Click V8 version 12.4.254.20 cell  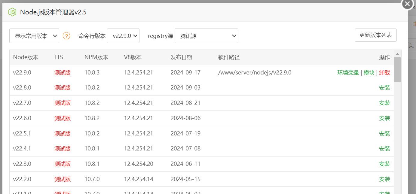point(139,164)
